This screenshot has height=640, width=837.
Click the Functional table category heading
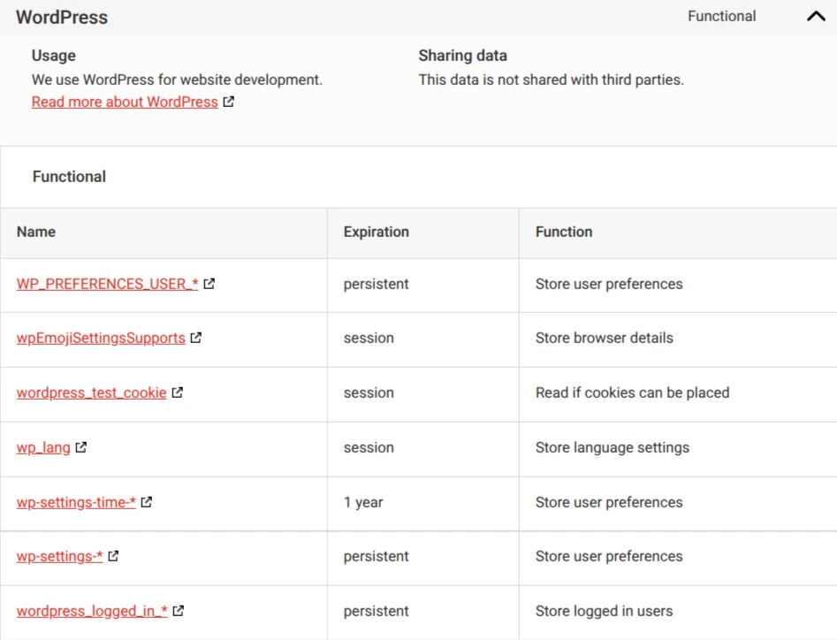click(70, 177)
